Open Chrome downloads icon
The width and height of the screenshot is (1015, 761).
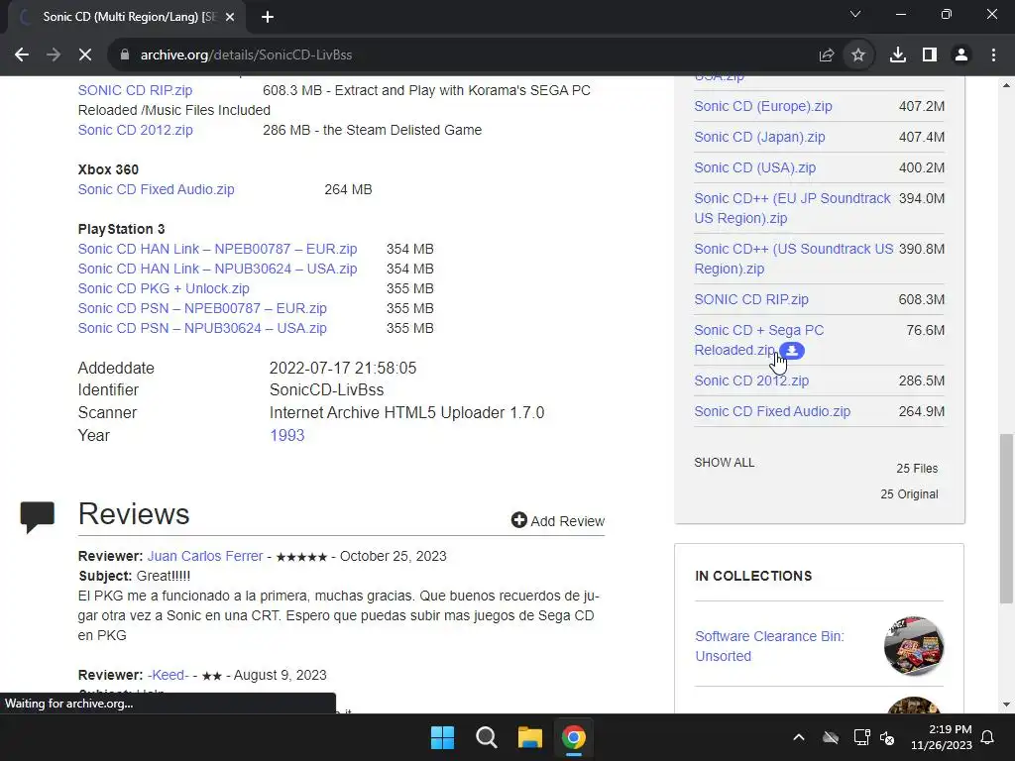coord(898,55)
